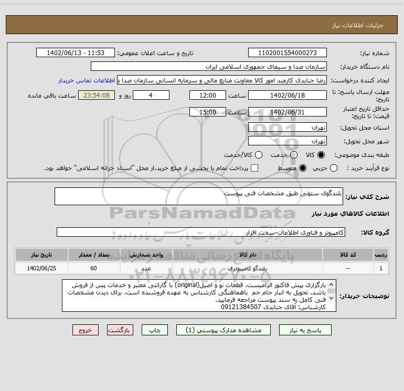The image size is (404, 391).
Task: Select the متوسط purchase type radio
Action: [x=303, y=168]
